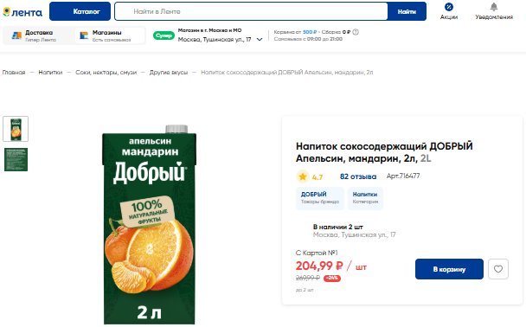
Task: Click the delivery info question mark icon
Action: click(x=356, y=32)
